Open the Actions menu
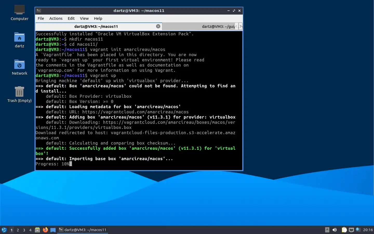Viewport: 374px width, 234px height. click(x=56, y=18)
